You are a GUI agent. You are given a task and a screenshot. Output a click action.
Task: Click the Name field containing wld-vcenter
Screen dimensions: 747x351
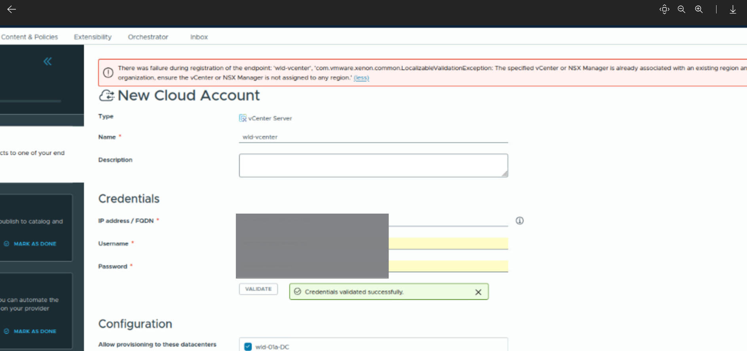coord(373,137)
